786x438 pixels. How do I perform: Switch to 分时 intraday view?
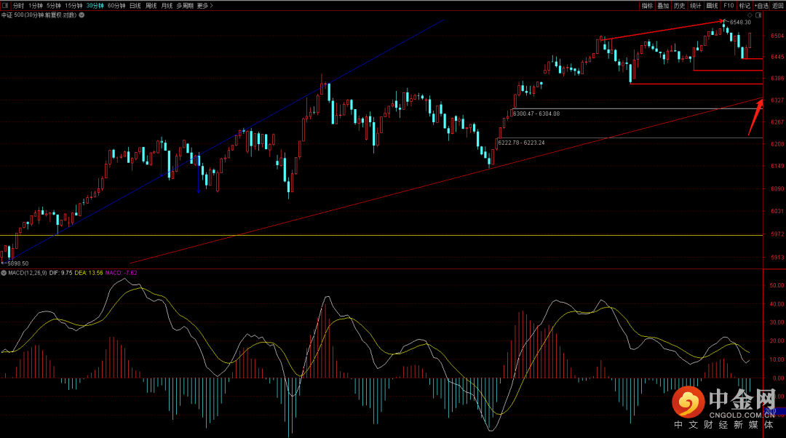[18, 6]
